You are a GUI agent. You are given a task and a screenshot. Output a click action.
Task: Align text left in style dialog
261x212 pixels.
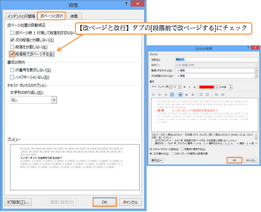coord(153,95)
